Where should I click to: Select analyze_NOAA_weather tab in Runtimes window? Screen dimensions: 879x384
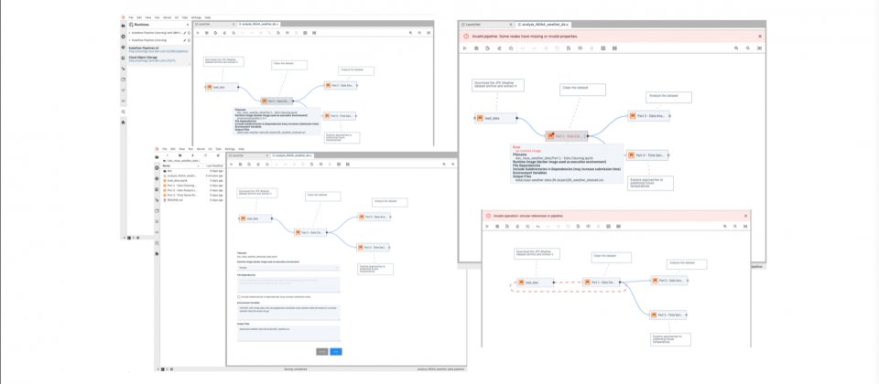(x=258, y=25)
